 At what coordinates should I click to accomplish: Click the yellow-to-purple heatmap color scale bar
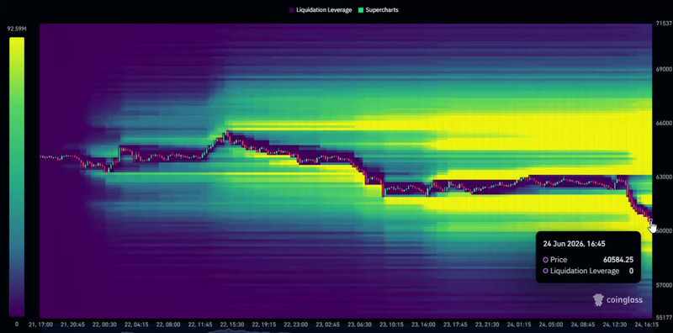17,177
